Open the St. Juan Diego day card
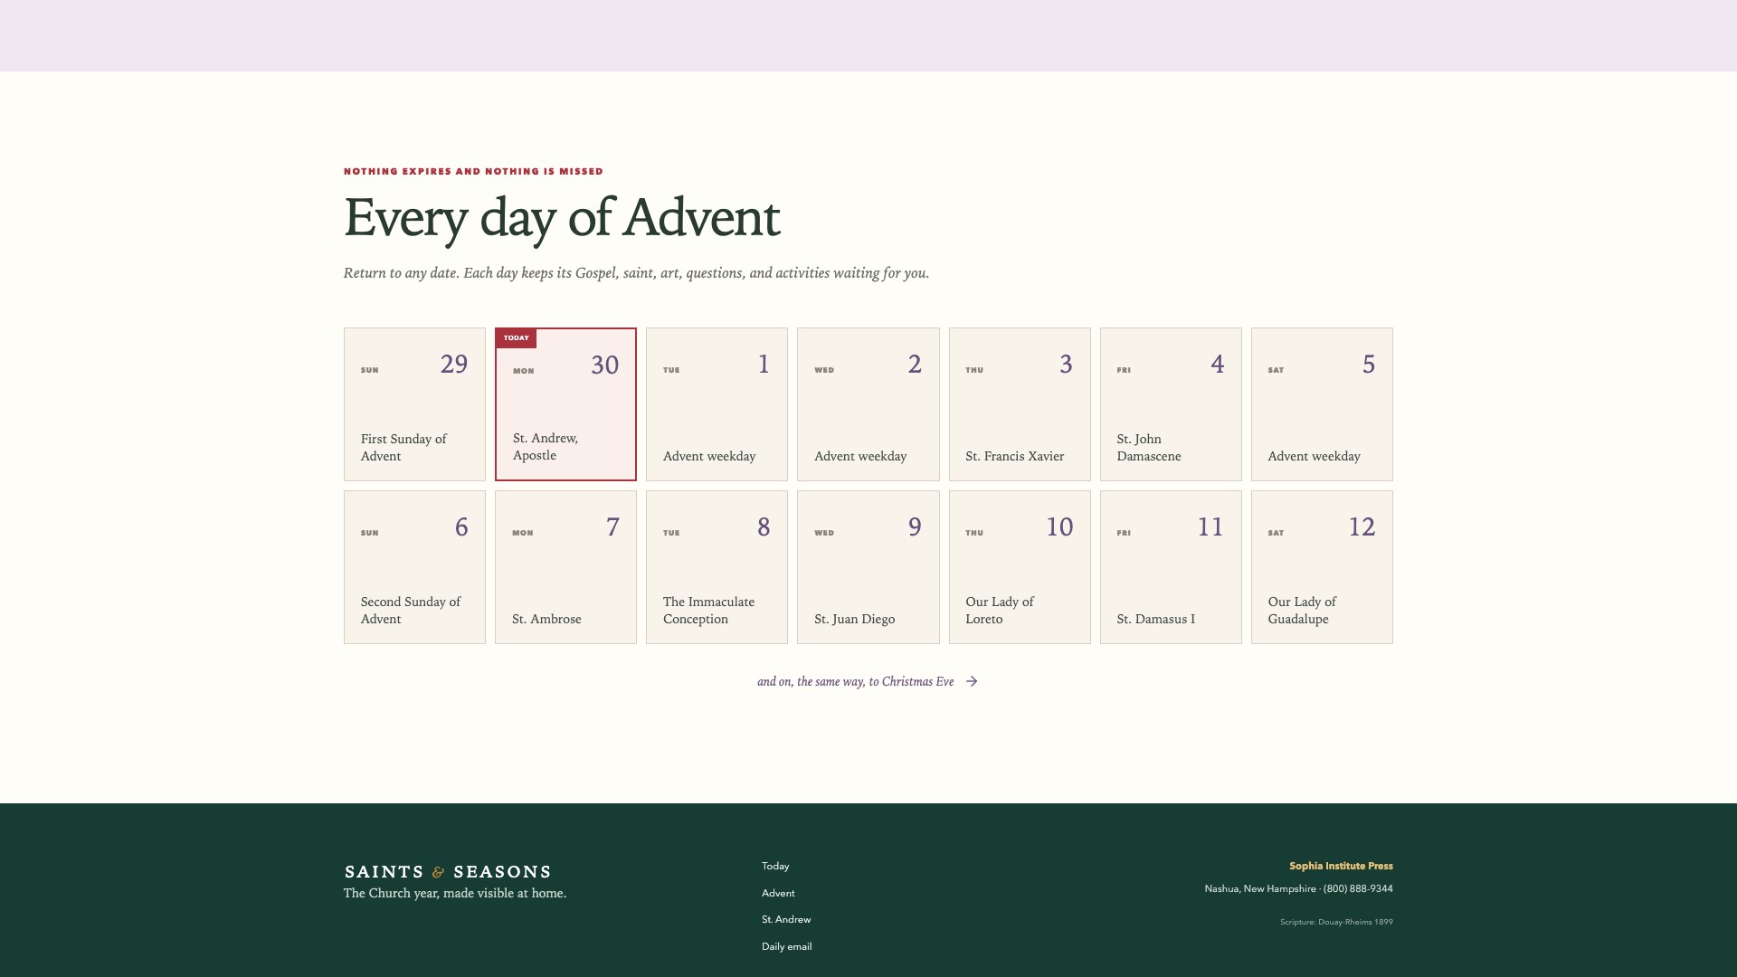The image size is (1737, 977). [x=868, y=567]
